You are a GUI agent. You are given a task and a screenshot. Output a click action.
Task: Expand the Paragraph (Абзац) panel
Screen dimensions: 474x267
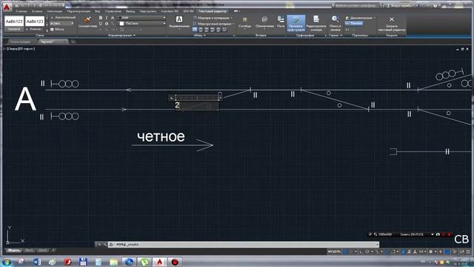[x=199, y=36]
